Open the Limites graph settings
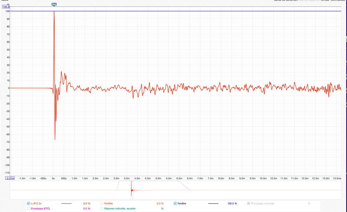347x212 pixels. click(325, 1)
